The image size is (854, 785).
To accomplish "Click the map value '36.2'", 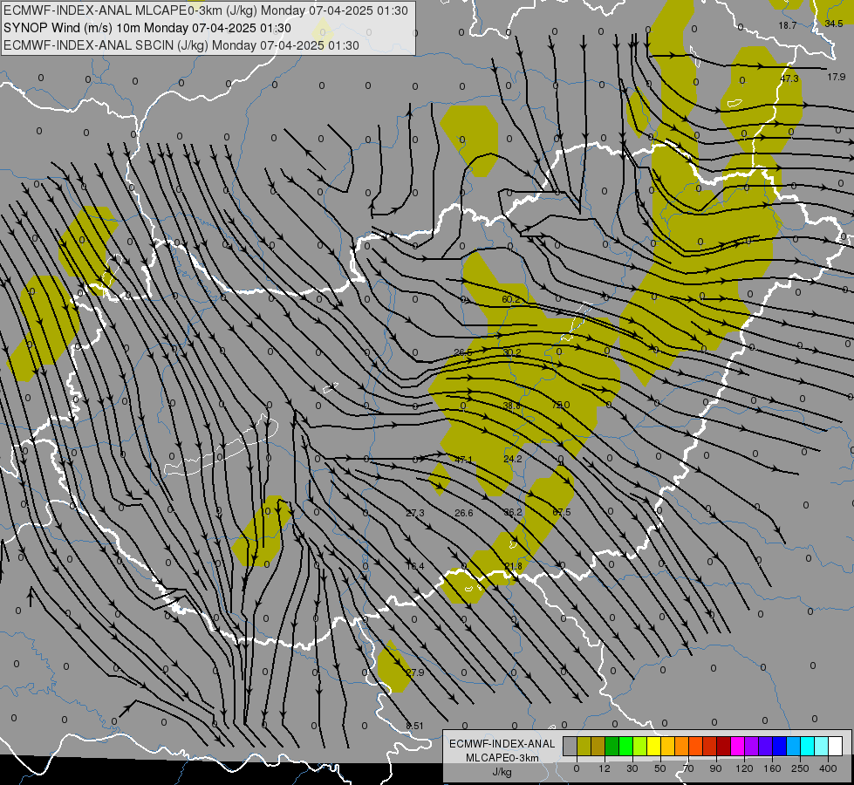I will tap(513, 512).
